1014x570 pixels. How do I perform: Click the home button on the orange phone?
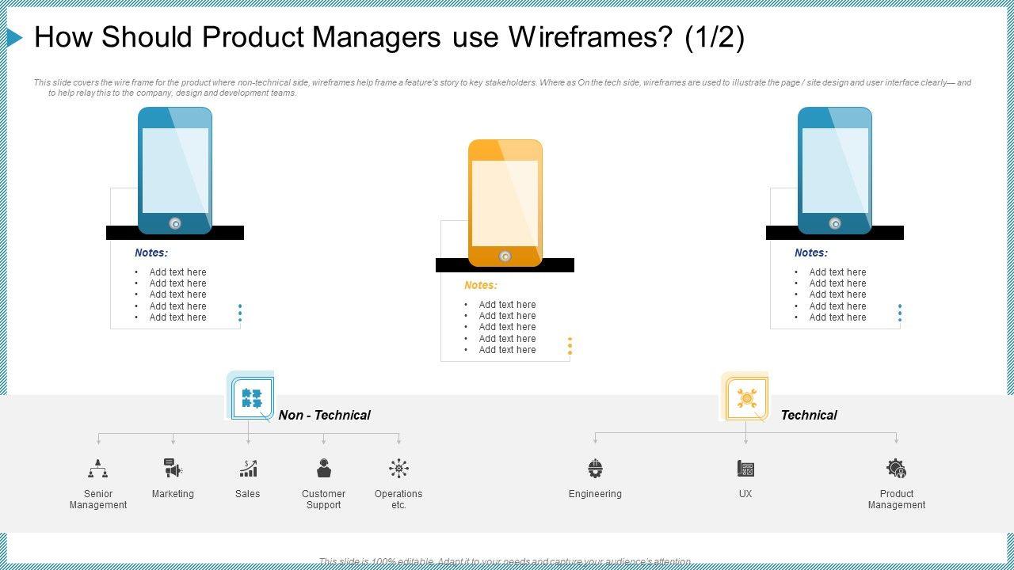pyautogui.click(x=505, y=256)
